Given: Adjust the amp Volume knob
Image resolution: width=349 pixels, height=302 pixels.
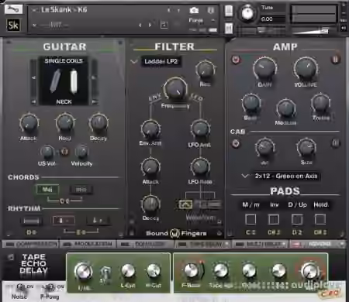Looking at the screenshot, I should [306, 68].
